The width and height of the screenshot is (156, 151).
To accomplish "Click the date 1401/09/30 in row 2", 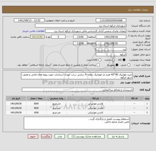I will coord(16,108).
